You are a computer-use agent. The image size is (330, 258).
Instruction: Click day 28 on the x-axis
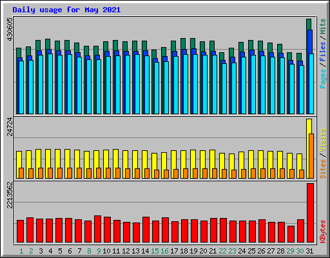click(x=280, y=251)
